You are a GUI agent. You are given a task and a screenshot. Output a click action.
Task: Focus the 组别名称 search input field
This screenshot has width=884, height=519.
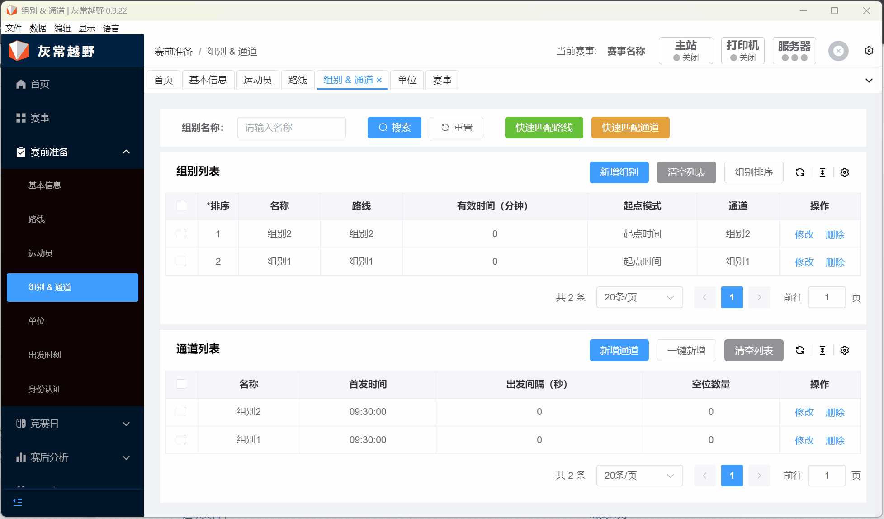291,128
